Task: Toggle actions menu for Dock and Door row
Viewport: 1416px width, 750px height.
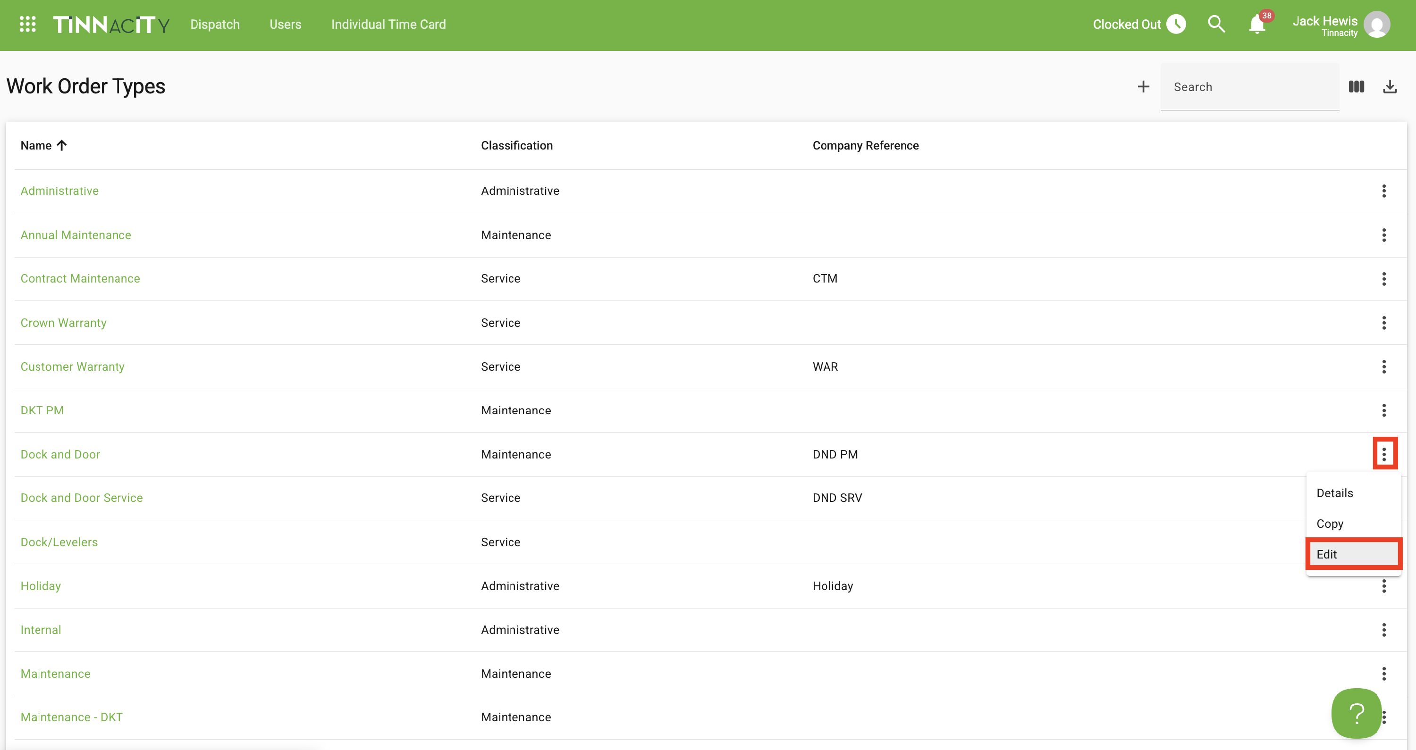Action: [x=1384, y=454]
